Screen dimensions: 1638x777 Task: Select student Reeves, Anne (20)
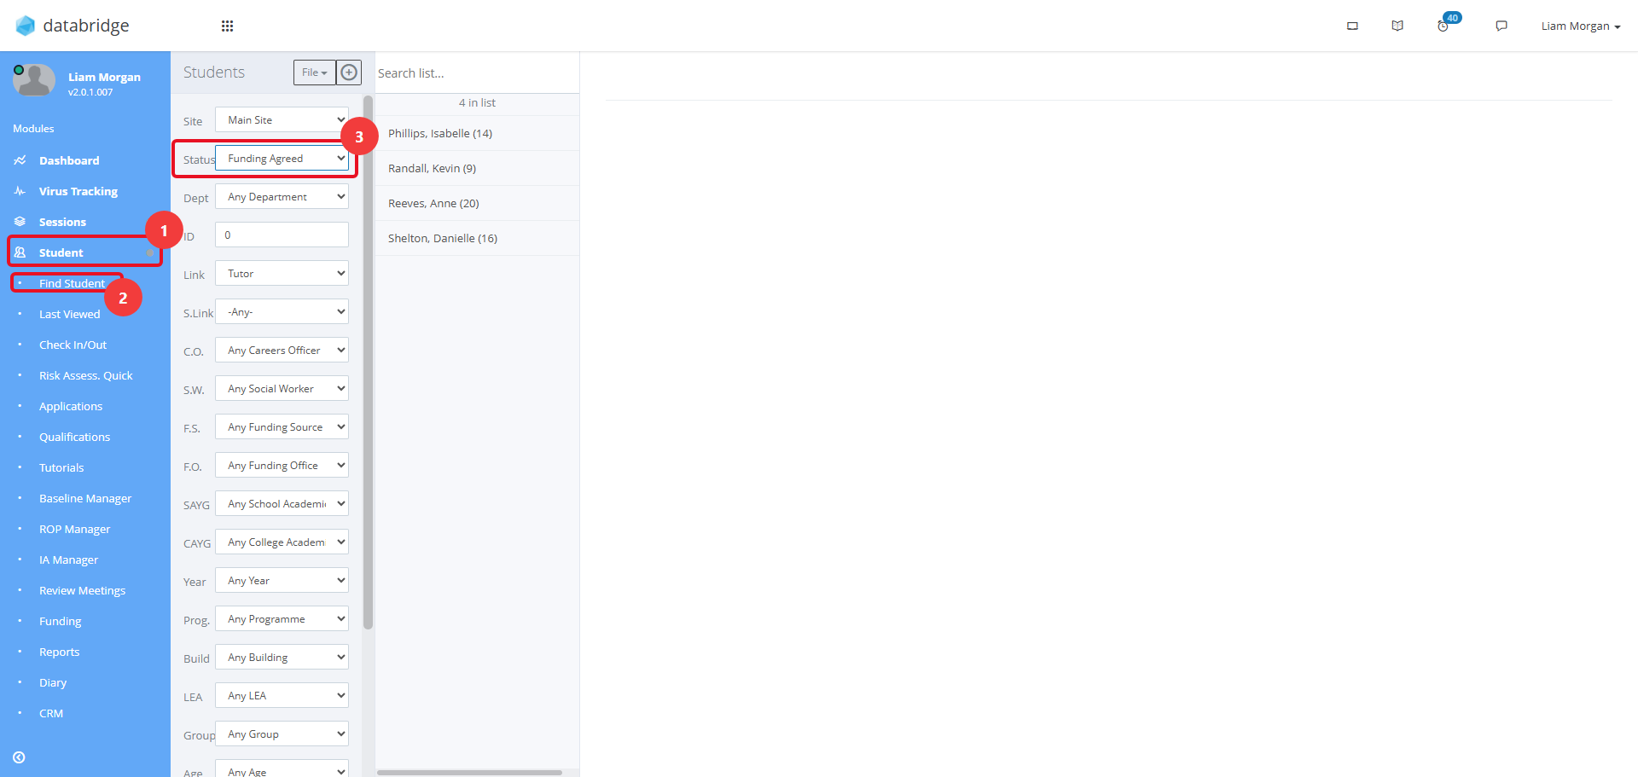pyautogui.click(x=478, y=203)
